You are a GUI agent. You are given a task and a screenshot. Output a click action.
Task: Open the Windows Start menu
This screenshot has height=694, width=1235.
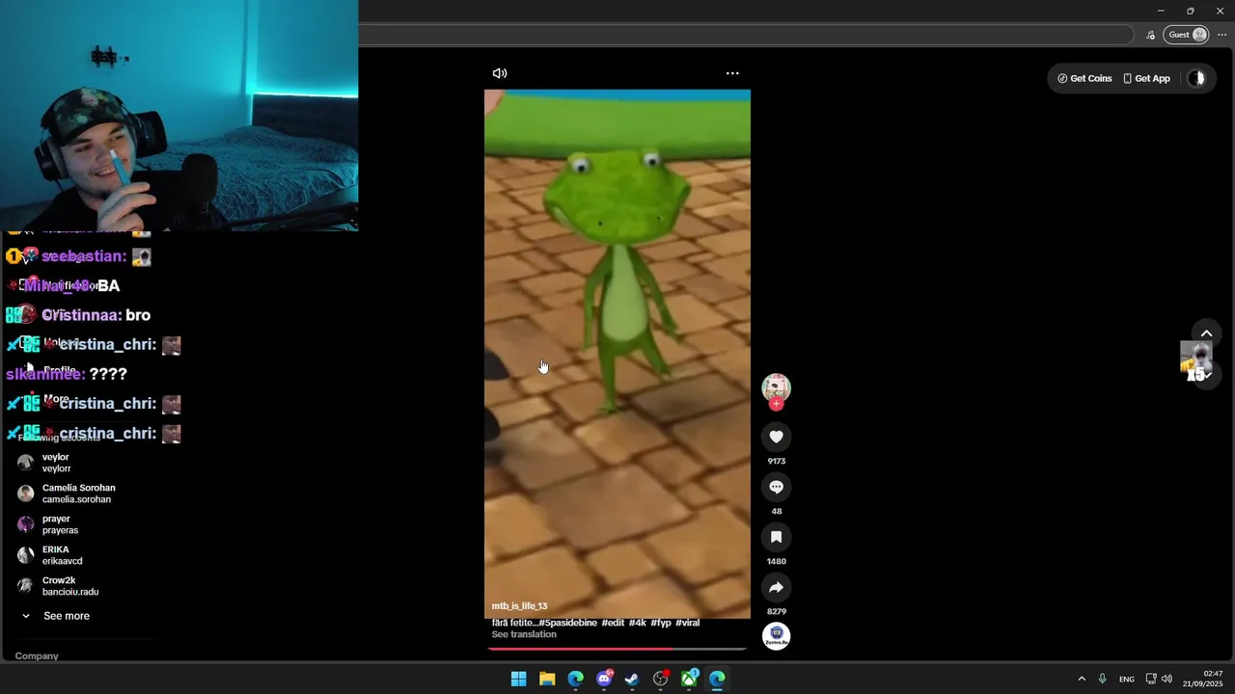518,679
